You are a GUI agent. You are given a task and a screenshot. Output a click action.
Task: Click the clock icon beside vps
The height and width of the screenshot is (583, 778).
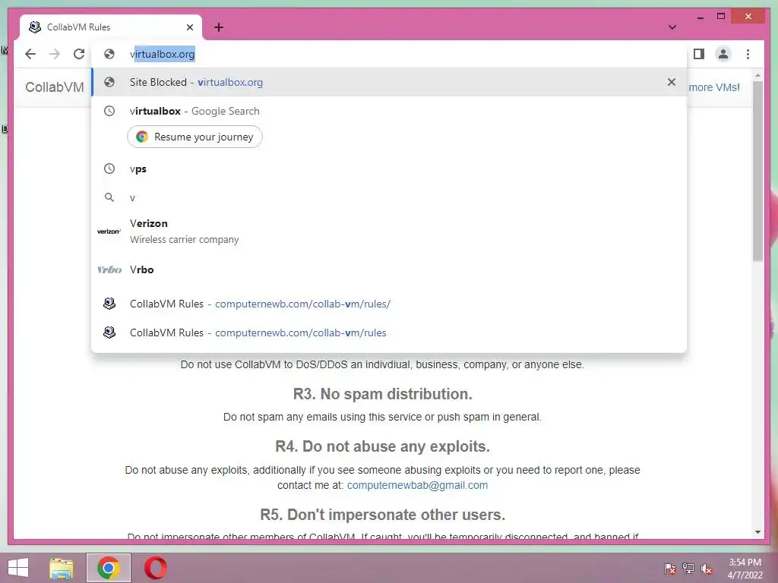(x=109, y=169)
